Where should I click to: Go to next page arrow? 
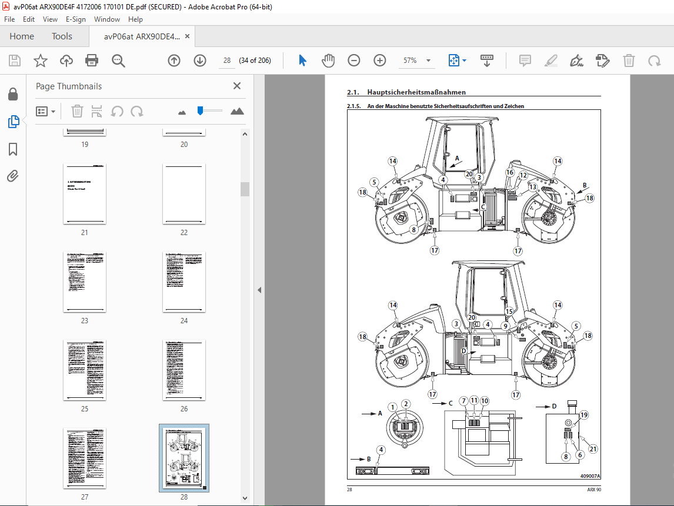tap(200, 61)
